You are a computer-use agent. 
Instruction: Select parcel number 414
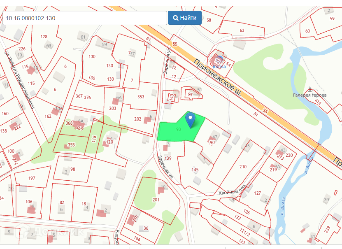(x=318, y=102)
